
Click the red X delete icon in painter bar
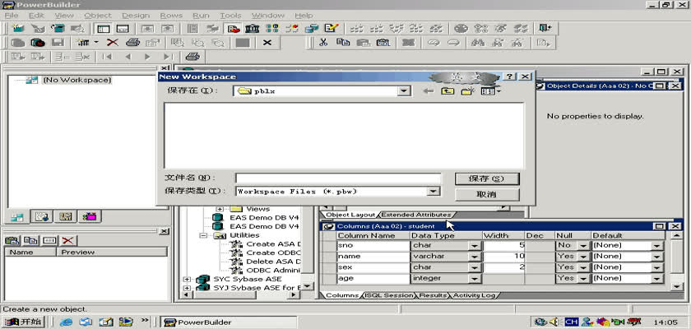[x=113, y=43]
